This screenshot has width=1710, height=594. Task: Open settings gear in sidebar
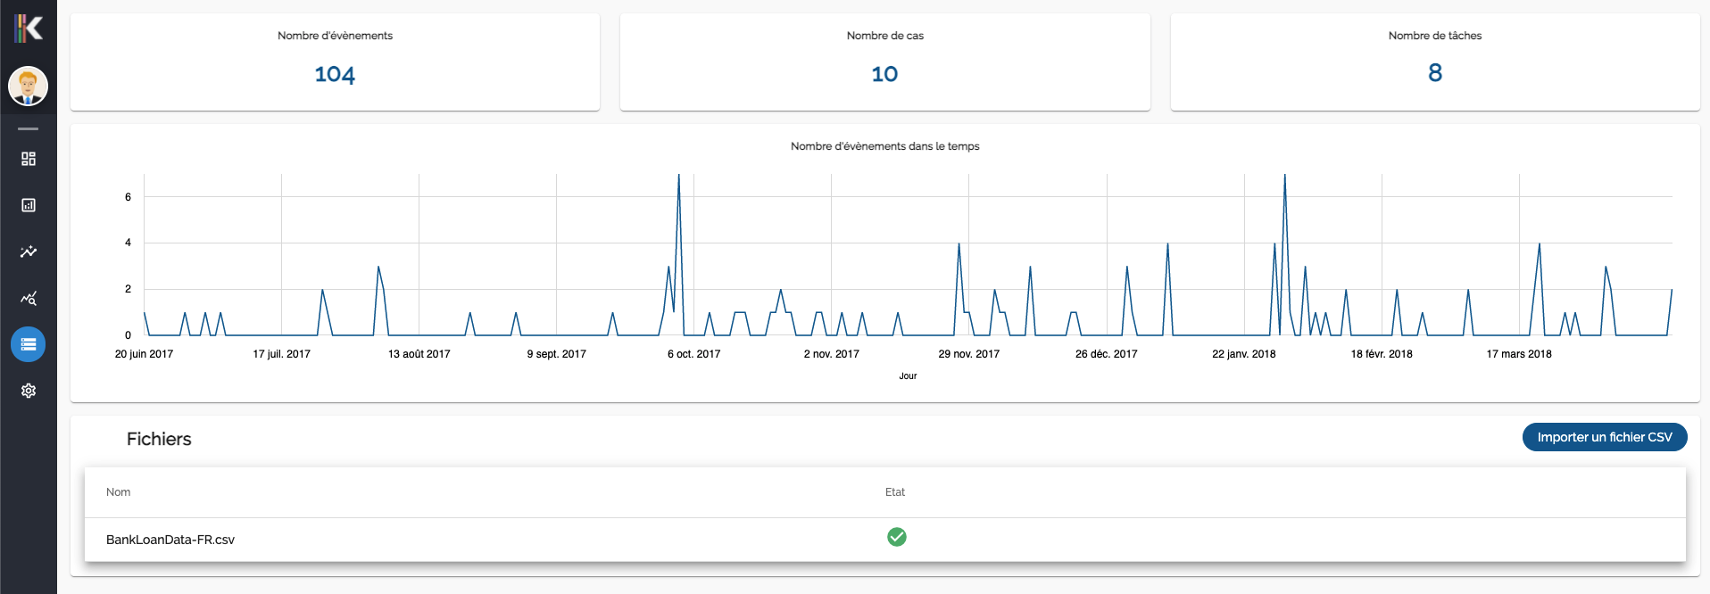click(29, 391)
